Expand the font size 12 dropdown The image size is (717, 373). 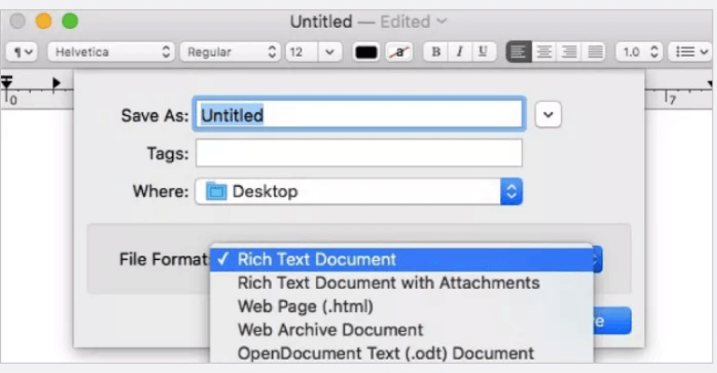(x=329, y=52)
